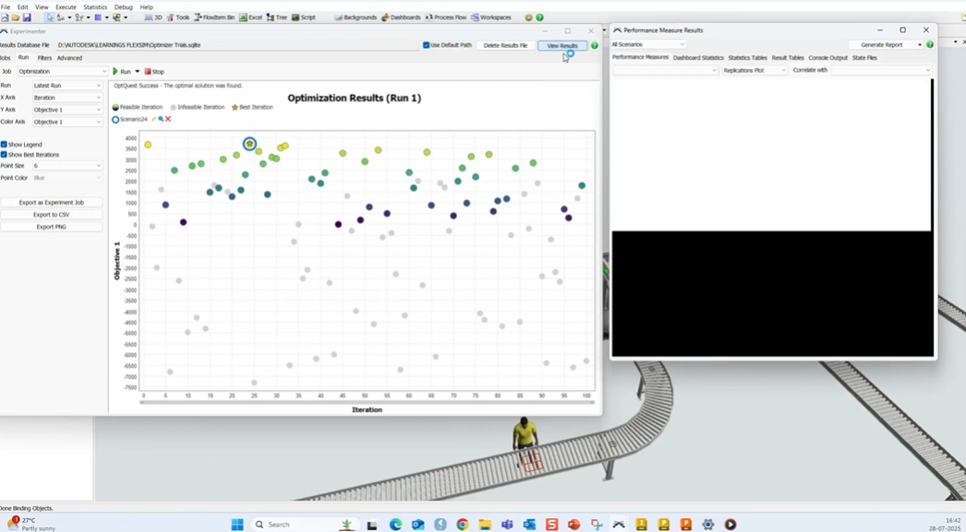
Task: Open the Replications Plot dropdown
Action: pos(754,69)
